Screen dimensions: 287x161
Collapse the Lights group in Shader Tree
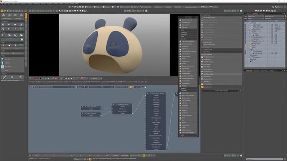tap(248, 49)
